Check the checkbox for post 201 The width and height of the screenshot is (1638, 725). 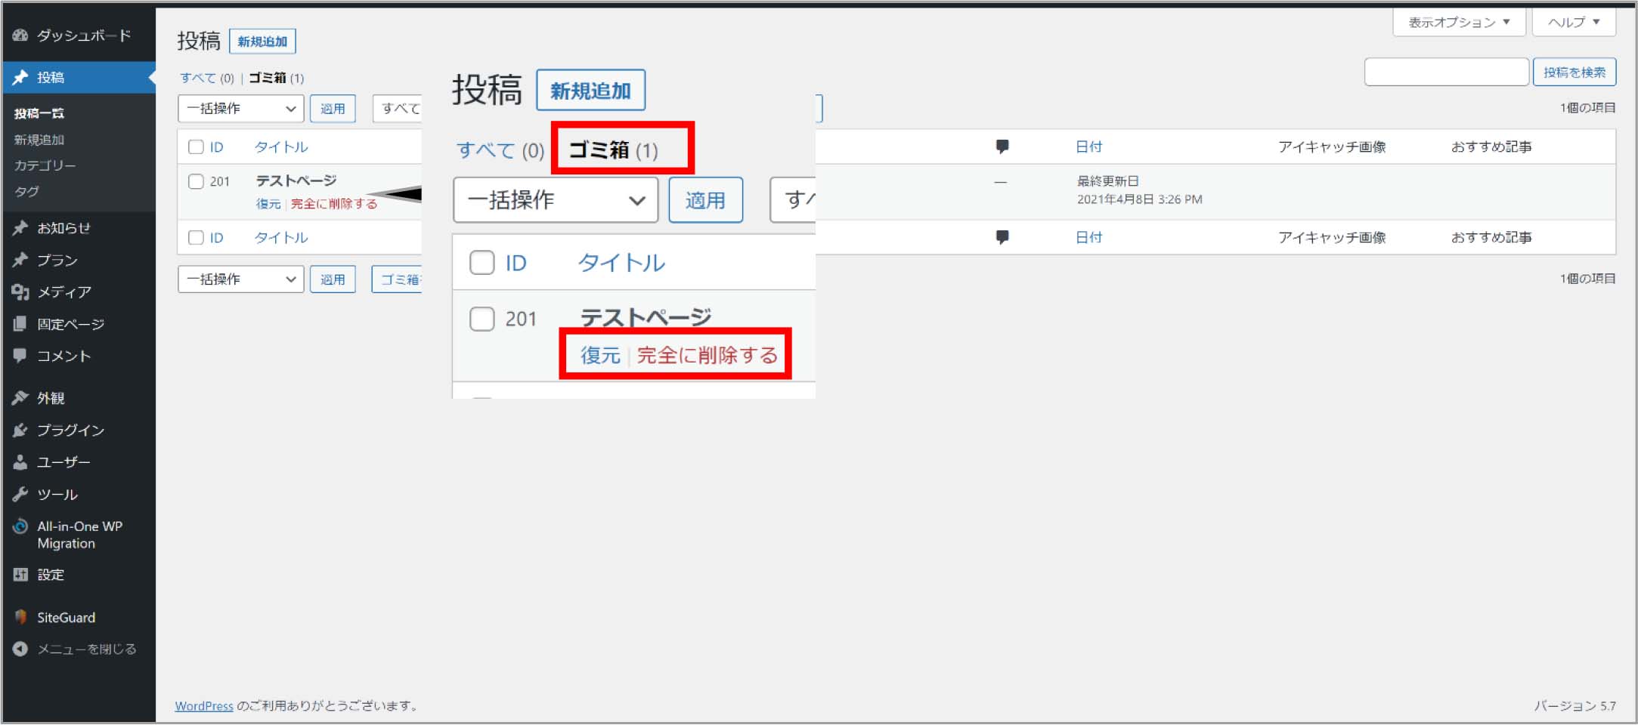[196, 181]
